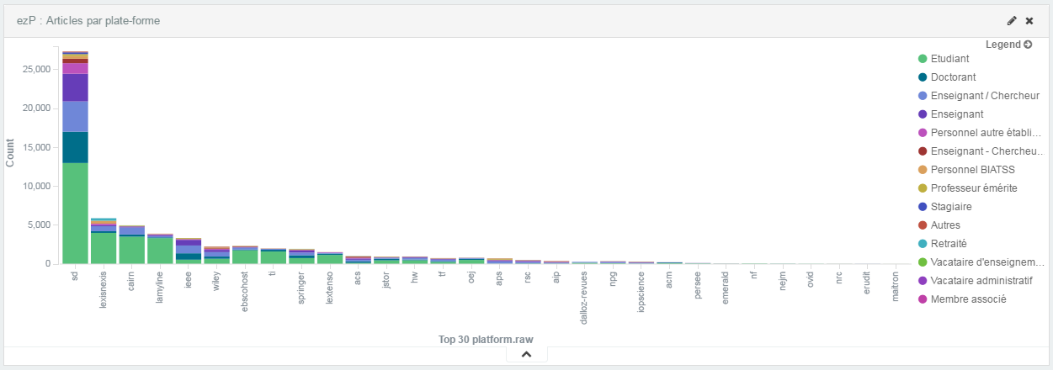Click the pencil edit icon on panel
The width and height of the screenshot is (1053, 370).
[1012, 21]
